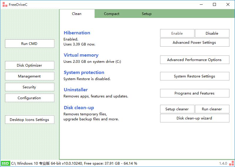
Task: Click the FreeDriveC title bar app icon
Action: click(5, 4)
